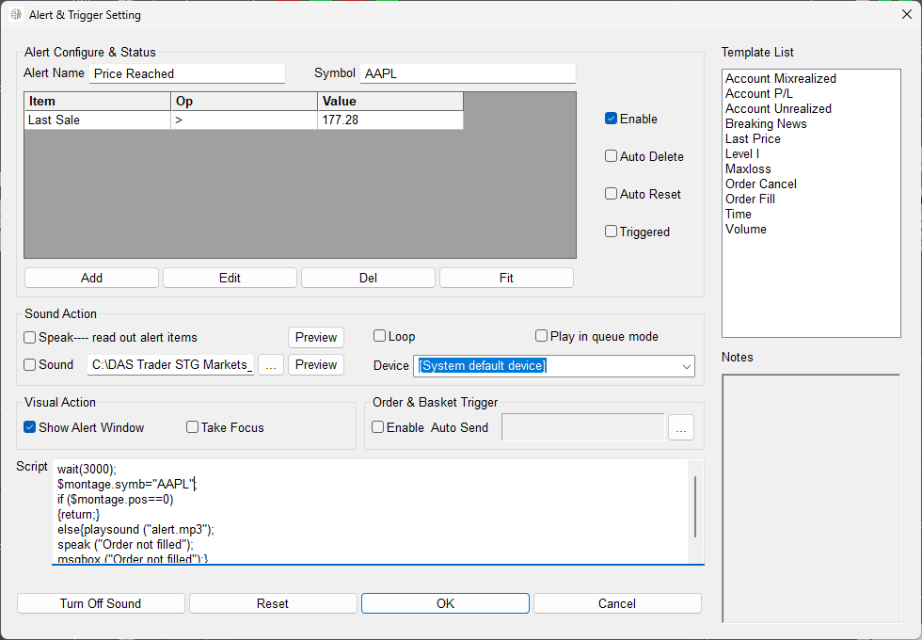Screen dimensions: 922x640
Task: Close the Alert & Trigger Setting dialog
Action: click(x=907, y=15)
